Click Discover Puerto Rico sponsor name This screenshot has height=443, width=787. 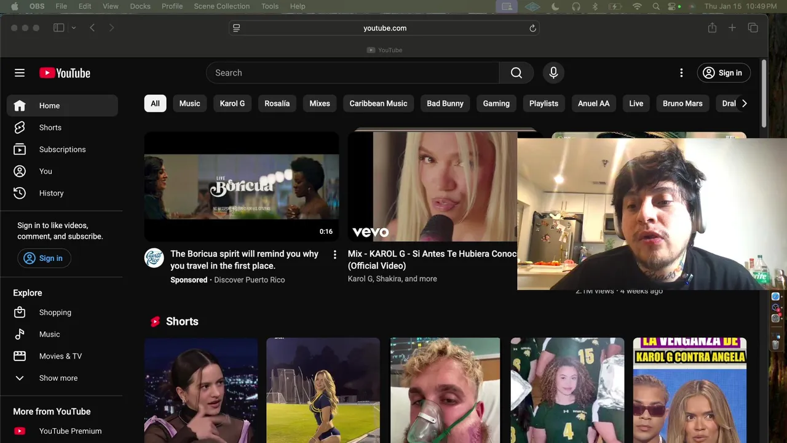[x=249, y=280]
